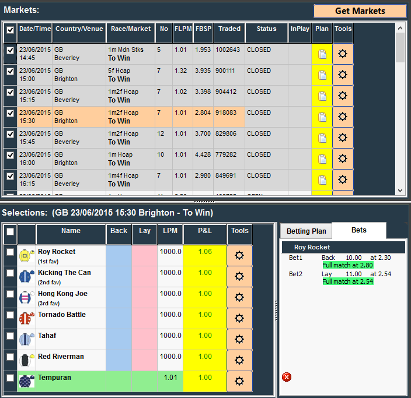Open Plan icon for 15:30 Brighton market
The image size is (411, 398).
[322, 117]
